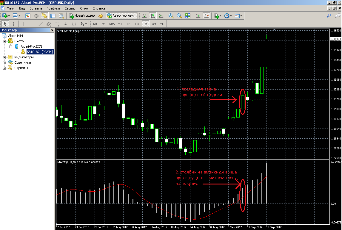Select the horizontal line drawing tool
The width and height of the screenshot is (342, 230).
tap(32, 24)
